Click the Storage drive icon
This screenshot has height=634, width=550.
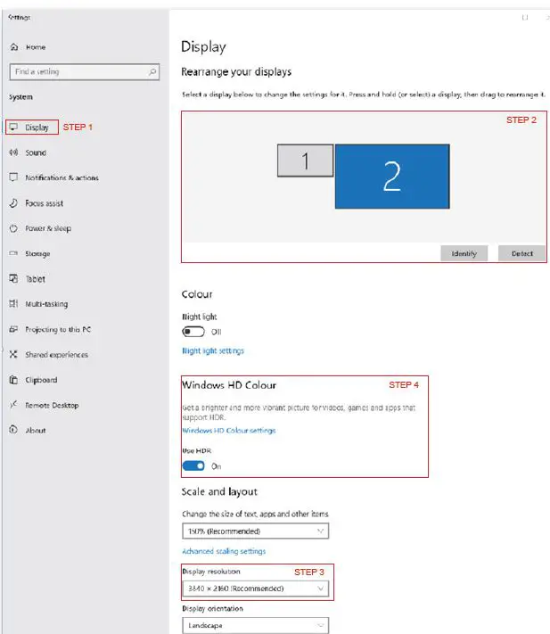13,253
